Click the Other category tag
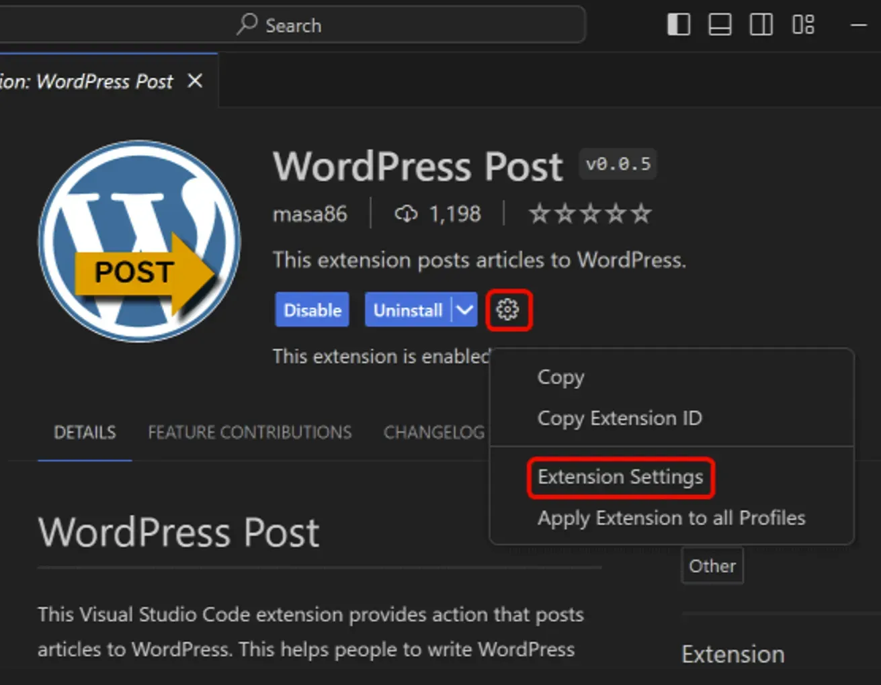The image size is (881, 685). point(712,565)
